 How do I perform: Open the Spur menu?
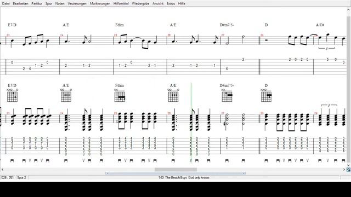(49, 4)
